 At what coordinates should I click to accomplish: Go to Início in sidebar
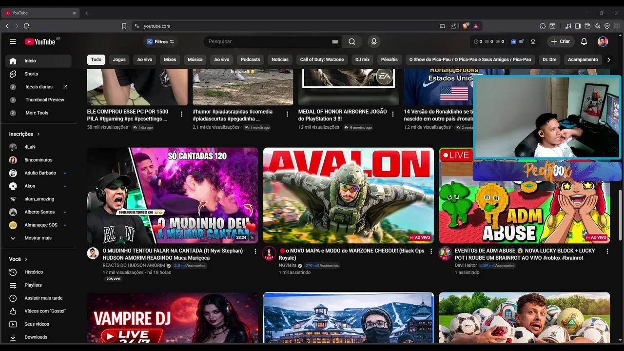(x=38, y=61)
